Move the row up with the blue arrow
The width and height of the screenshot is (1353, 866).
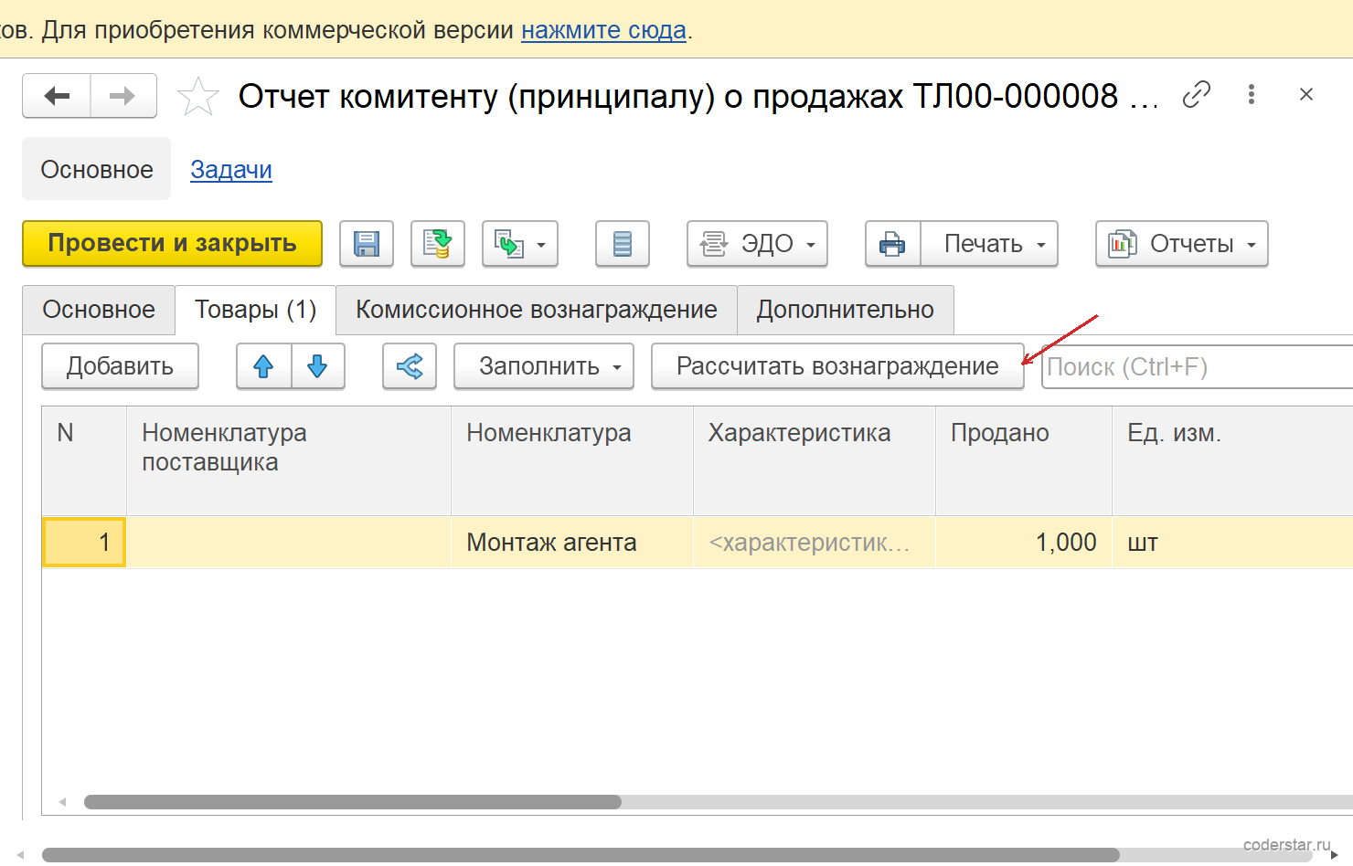(264, 366)
